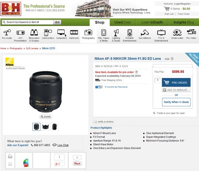The width and height of the screenshot is (199, 171).
Task: Click the Nikon Authorized Dealer logo
Action: (x=10, y=62)
